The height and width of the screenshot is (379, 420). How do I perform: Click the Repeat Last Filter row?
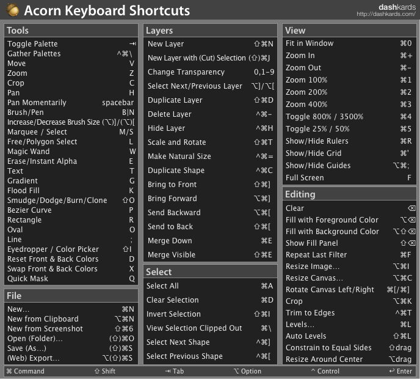pos(349,255)
